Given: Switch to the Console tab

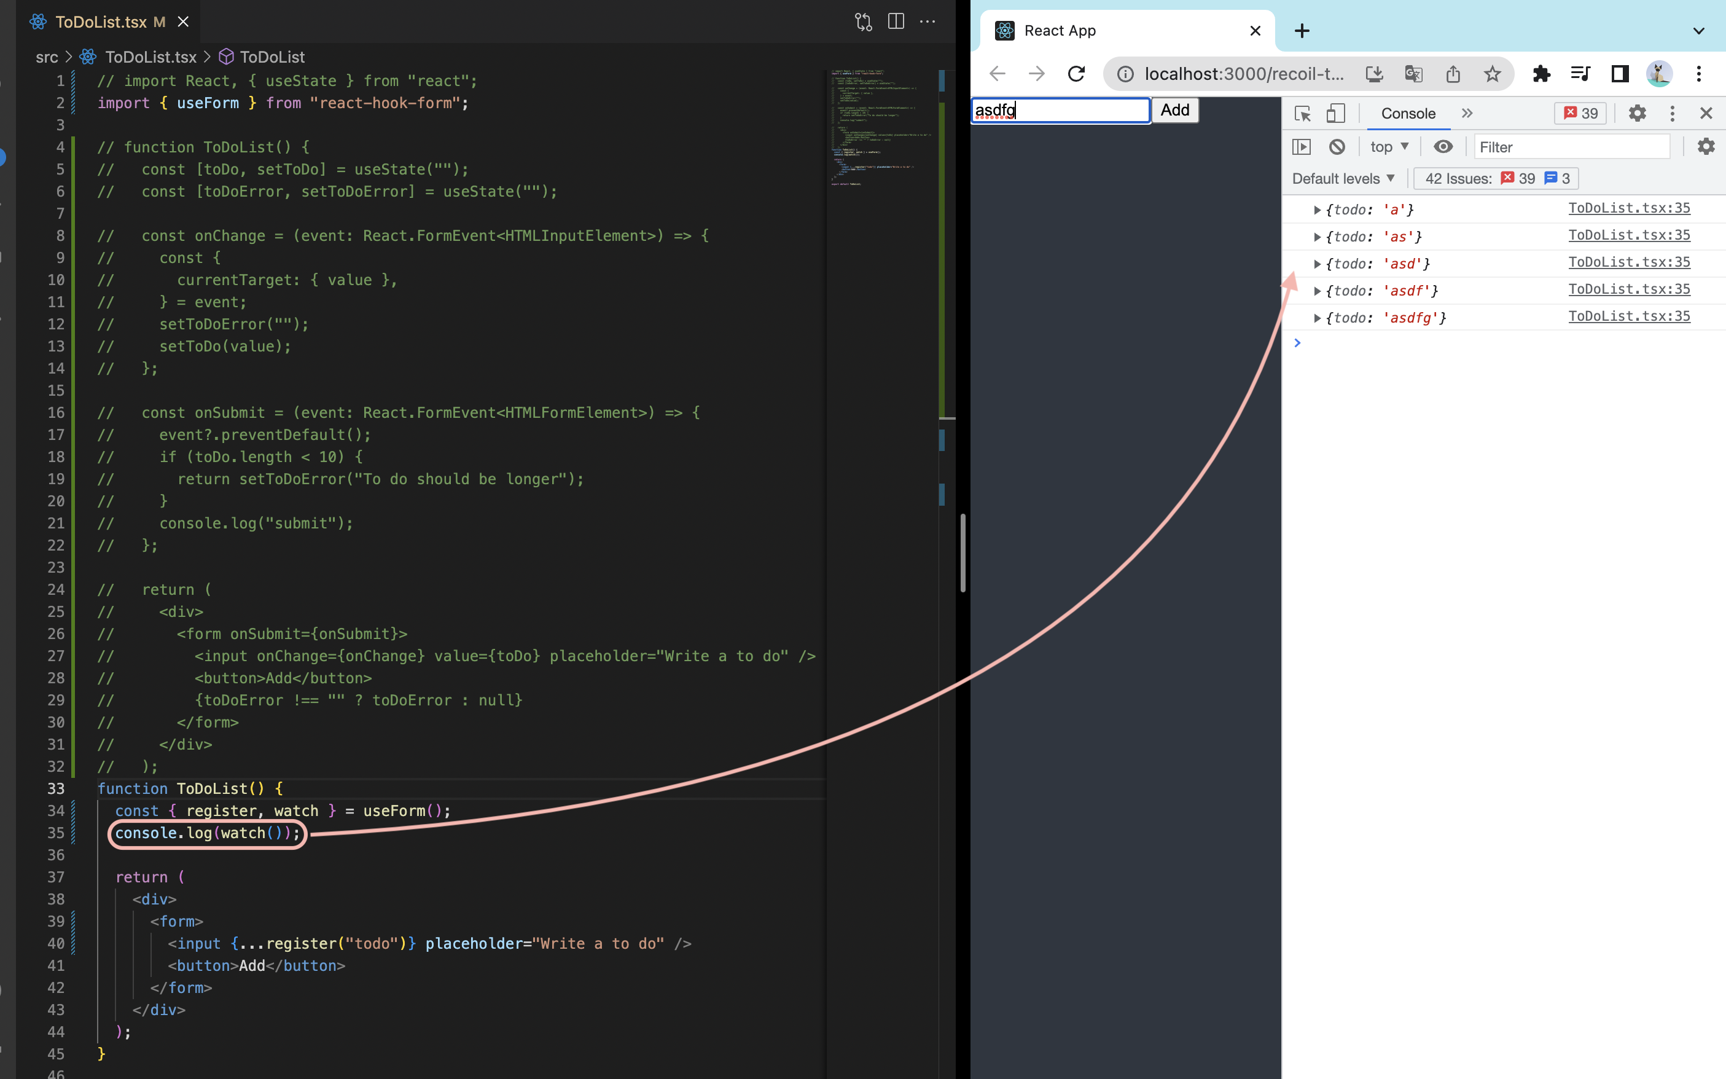Looking at the screenshot, I should [x=1407, y=114].
